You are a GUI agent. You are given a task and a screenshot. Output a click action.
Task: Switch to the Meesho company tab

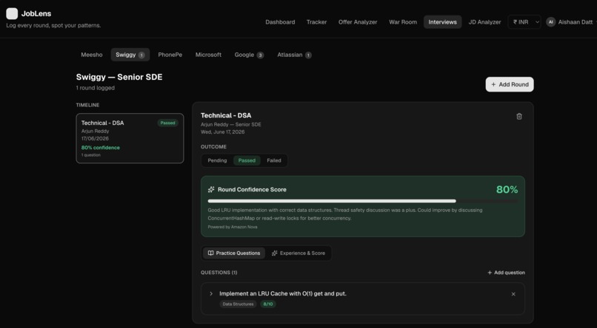pos(92,55)
